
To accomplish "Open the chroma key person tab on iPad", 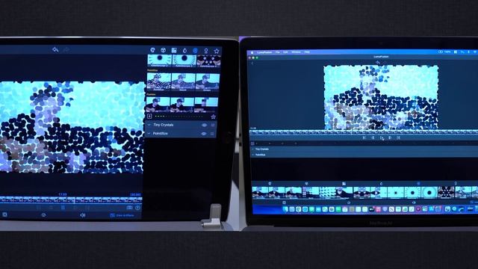I will click(206, 51).
